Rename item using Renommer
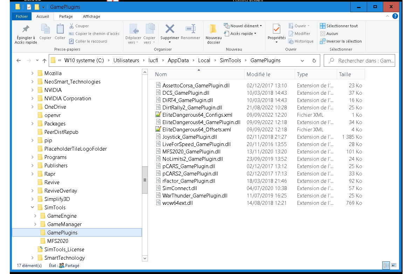This screenshot has height=274, width=412. (191, 32)
